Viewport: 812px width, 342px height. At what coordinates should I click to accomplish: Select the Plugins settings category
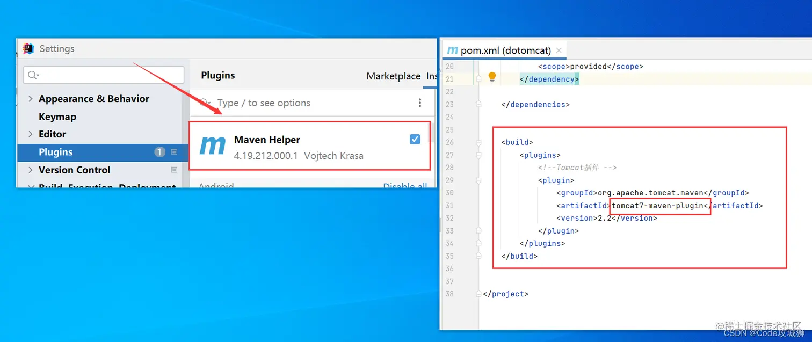pyautogui.click(x=103, y=152)
